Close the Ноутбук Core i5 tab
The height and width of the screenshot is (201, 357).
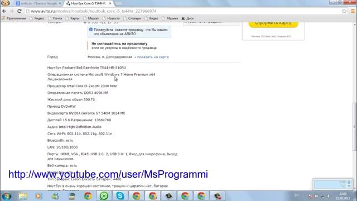pos(110,3)
